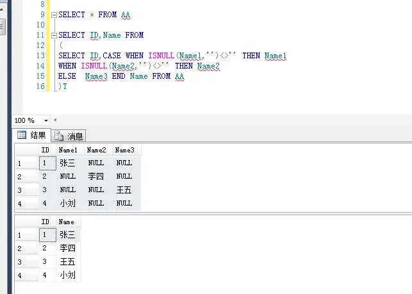
Task: Click the horizontal scroll left arrow beside zoom
Action: coord(55,120)
